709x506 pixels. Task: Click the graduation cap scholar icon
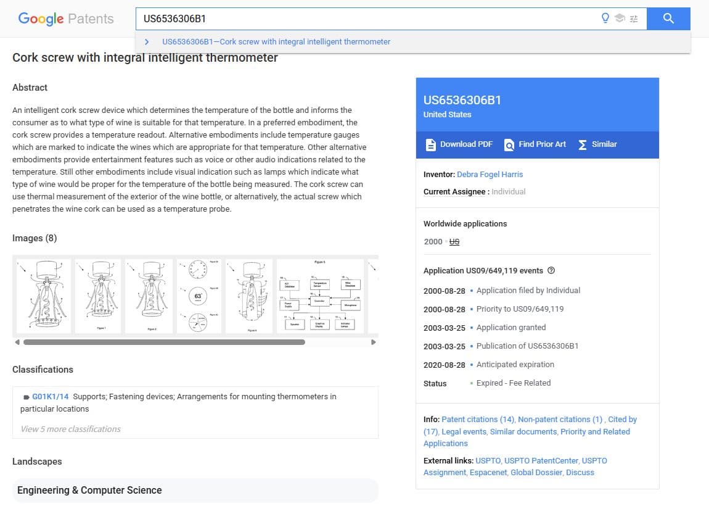click(620, 18)
